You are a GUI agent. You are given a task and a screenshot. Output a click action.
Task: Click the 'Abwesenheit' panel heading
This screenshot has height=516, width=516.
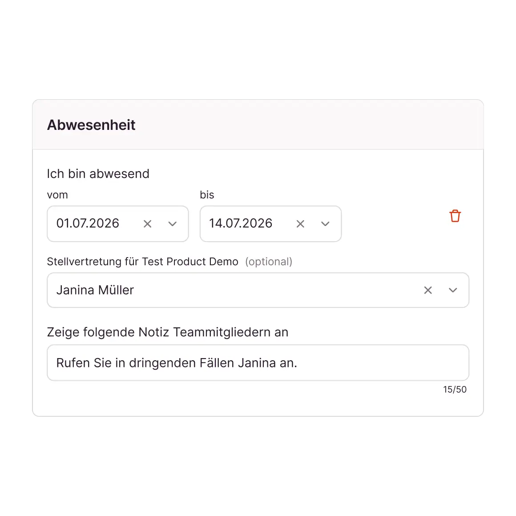click(x=91, y=125)
